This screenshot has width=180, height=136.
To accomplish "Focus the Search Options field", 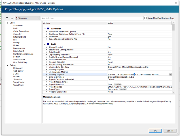I will [92, 18].
